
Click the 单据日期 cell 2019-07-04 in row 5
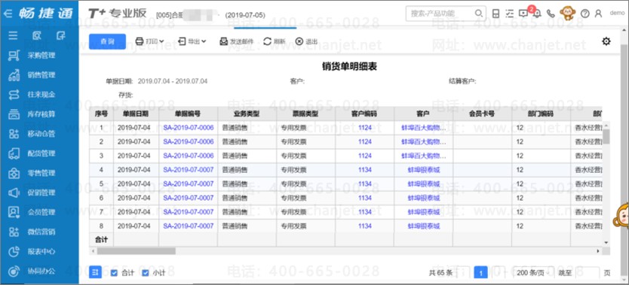click(133, 184)
